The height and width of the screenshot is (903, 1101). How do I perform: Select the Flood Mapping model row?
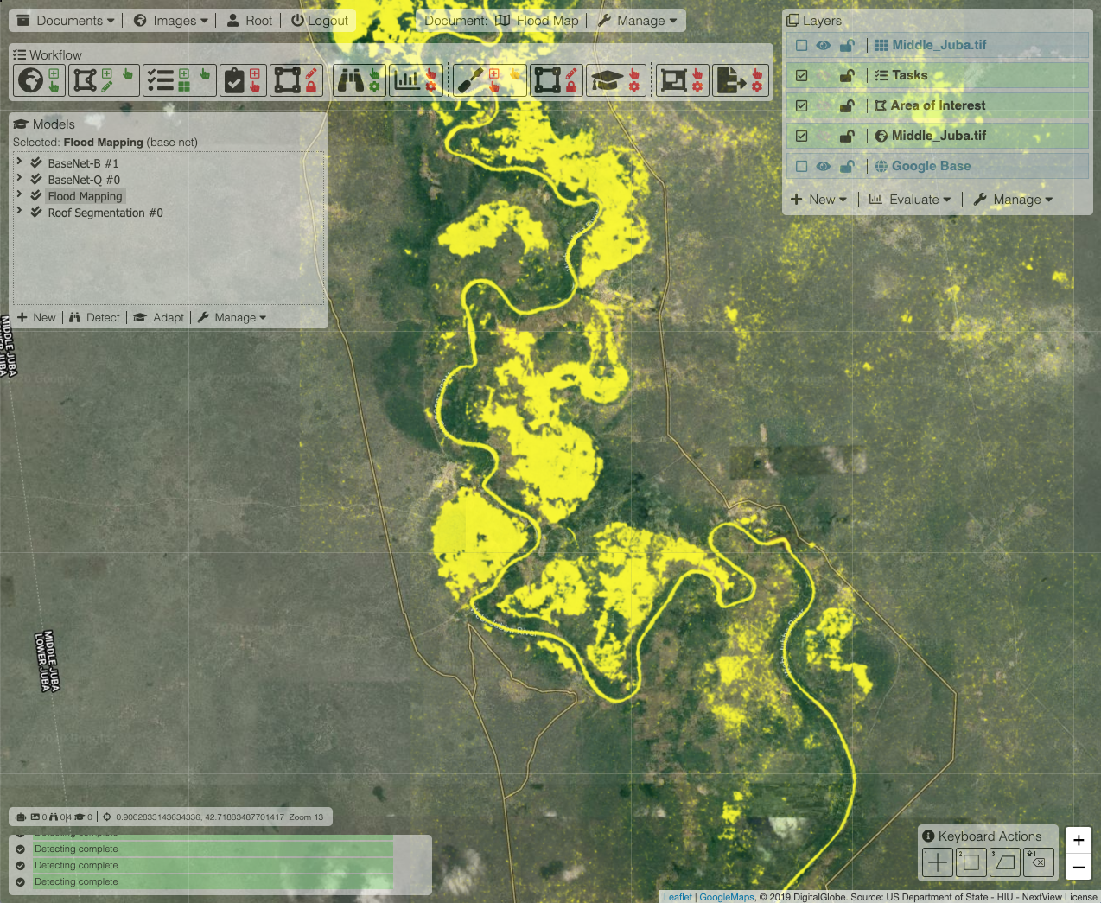click(x=85, y=196)
